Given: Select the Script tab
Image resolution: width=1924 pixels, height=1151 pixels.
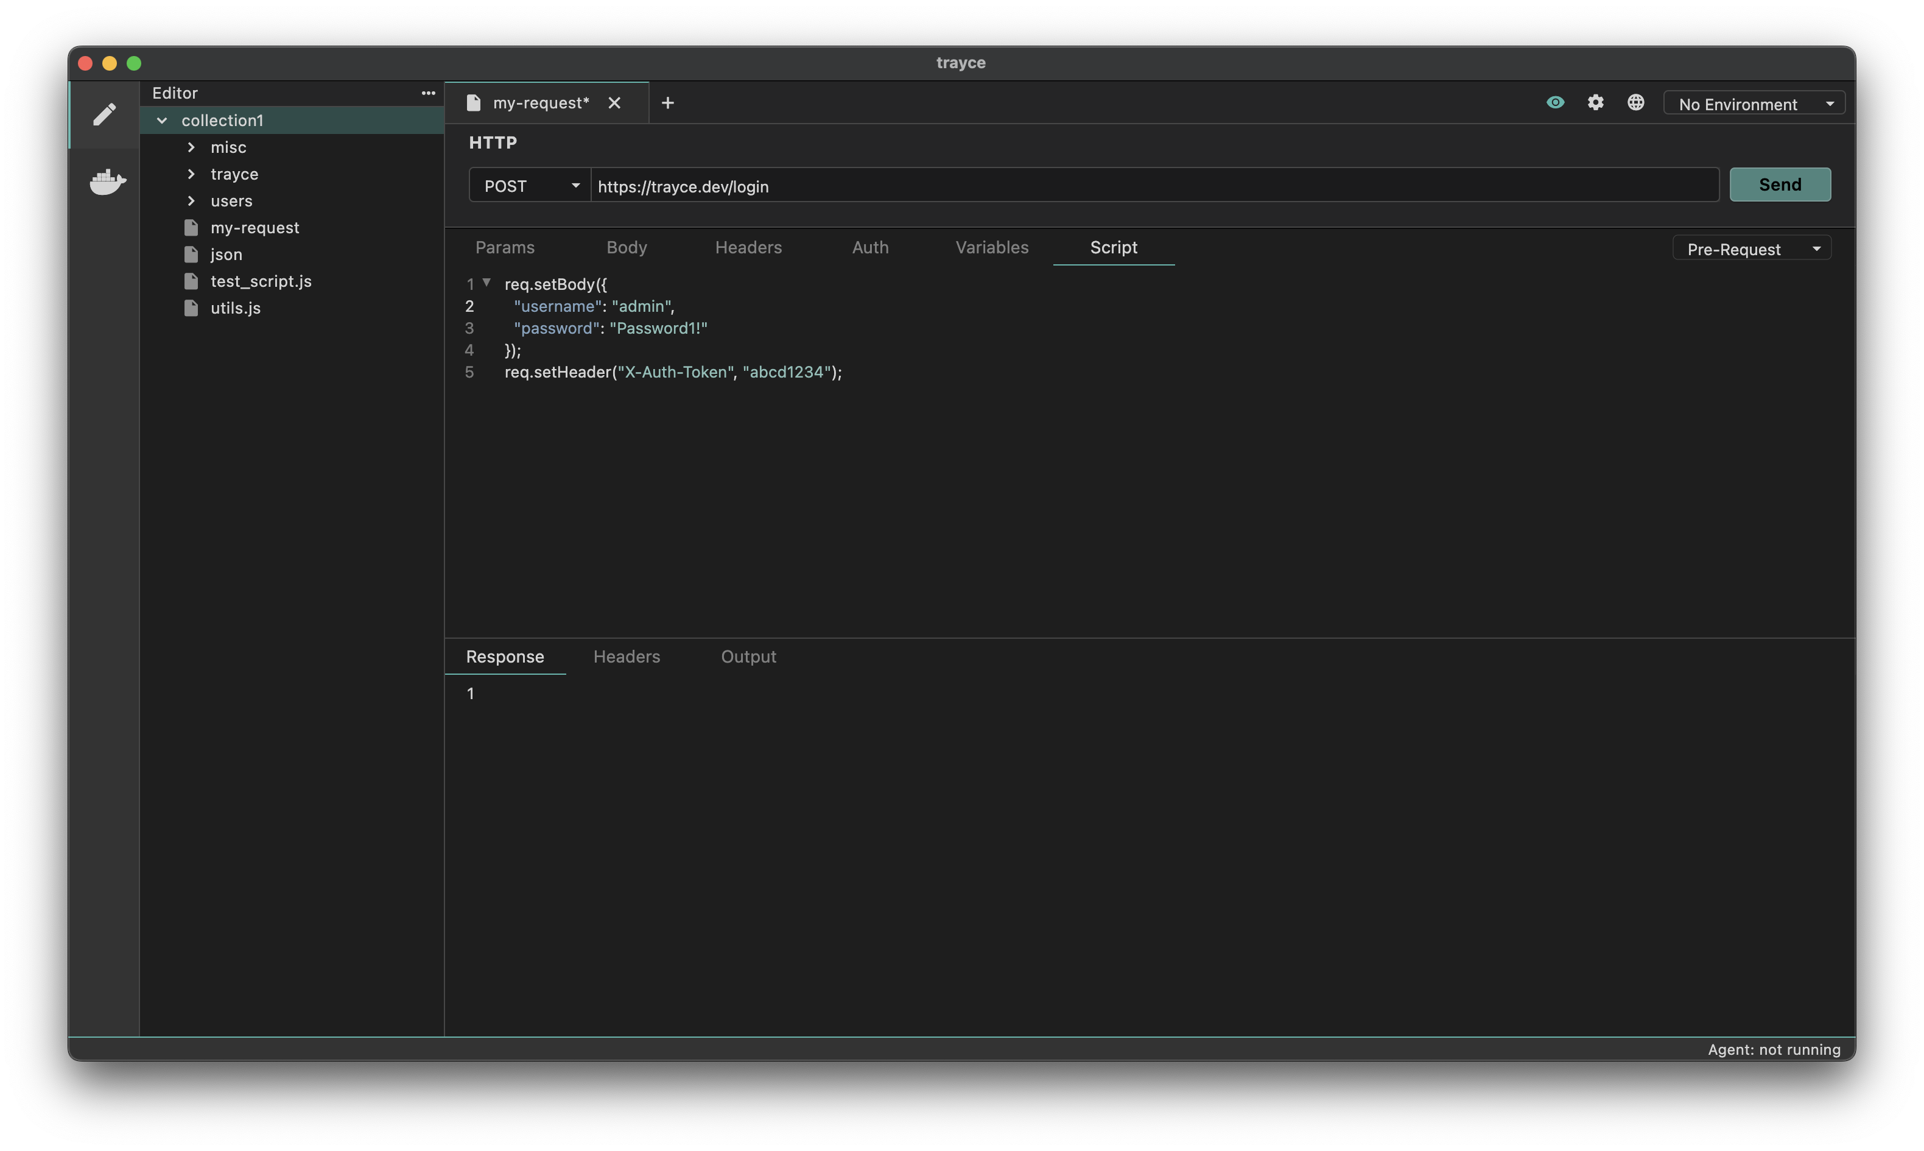Looking at the screenshot, I should click(1114, 247).
